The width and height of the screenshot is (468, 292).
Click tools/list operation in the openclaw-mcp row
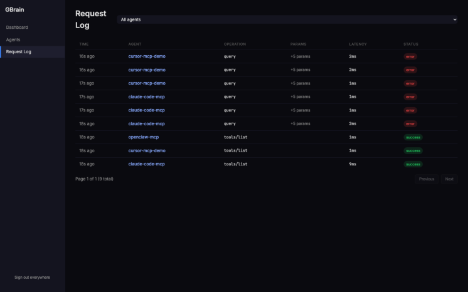click(x=235, y=137)
